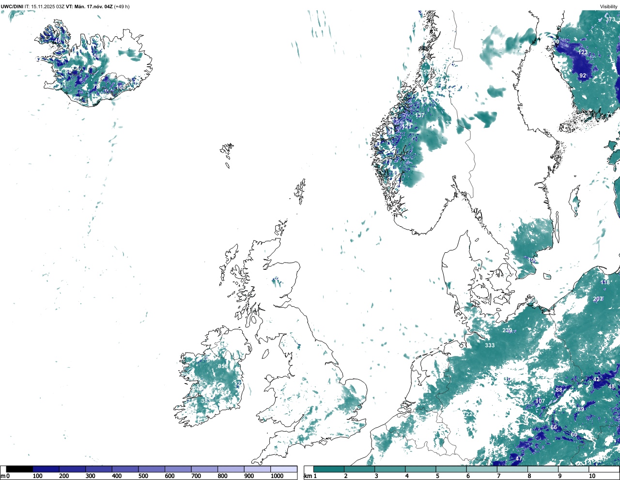Click the 2–3 km teal legend swatch
This screenshot has height=480, width=620.
[x=359, y=469]
